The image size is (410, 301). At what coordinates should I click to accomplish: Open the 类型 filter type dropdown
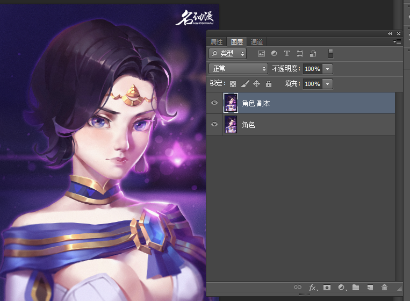pyautogui.click(x=227, y=54)
